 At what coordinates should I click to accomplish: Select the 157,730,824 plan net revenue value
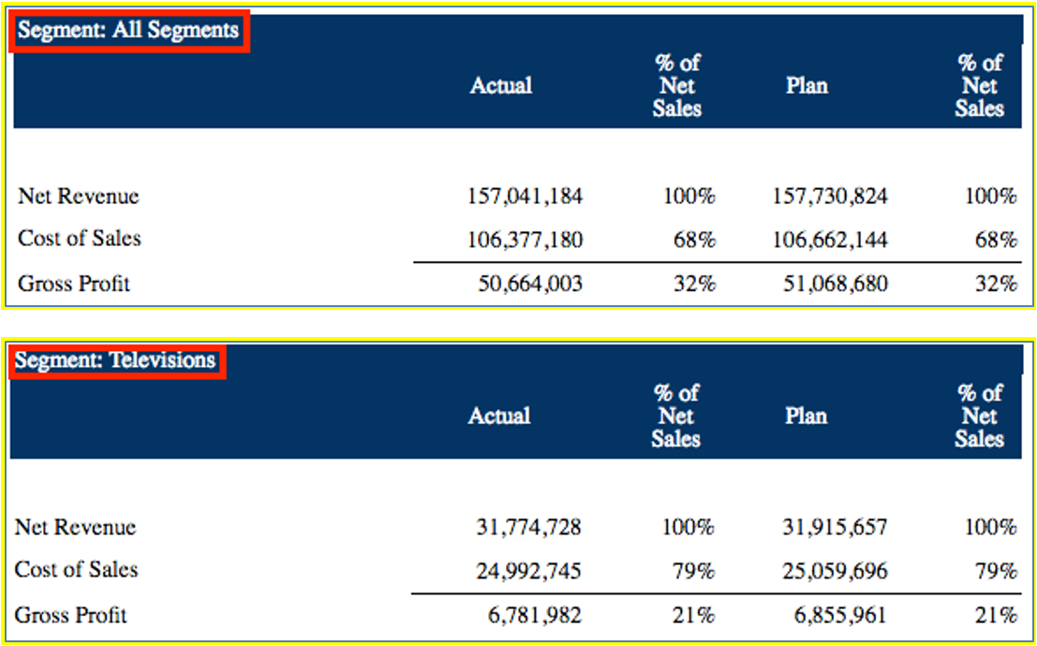(830, 197)
